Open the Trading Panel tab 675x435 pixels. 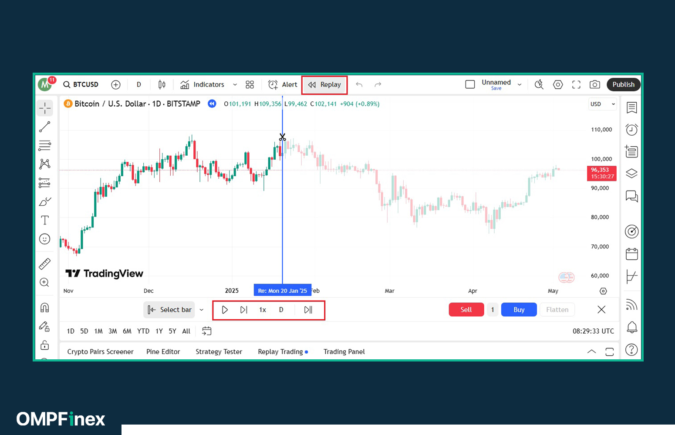coord(344,351)
